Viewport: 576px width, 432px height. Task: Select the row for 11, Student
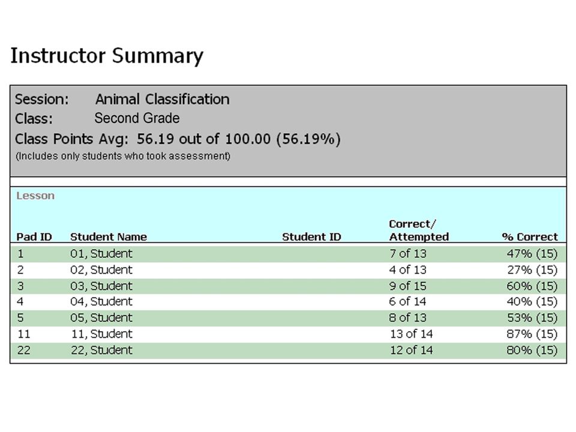(288, 334)
